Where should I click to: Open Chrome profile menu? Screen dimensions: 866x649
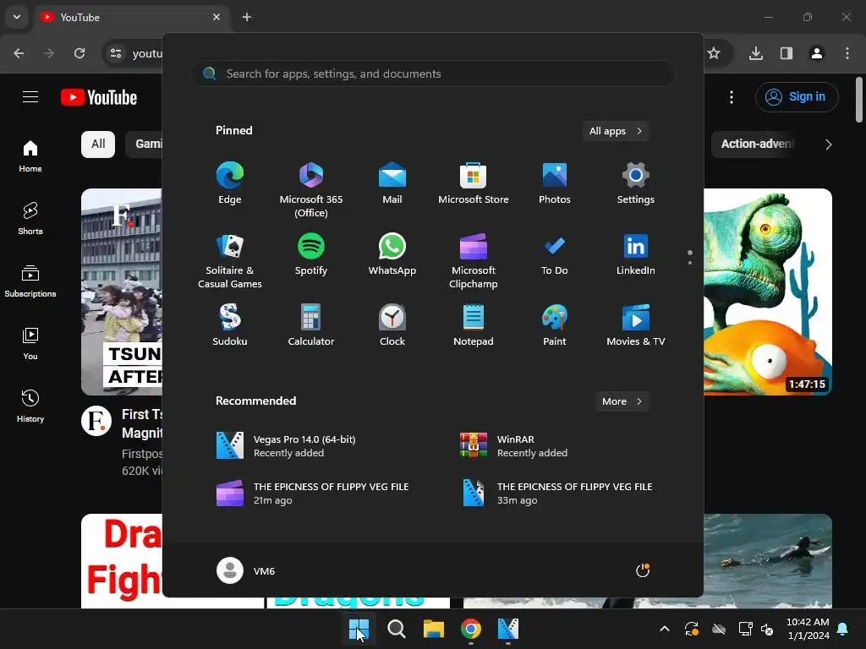pyautogui.click(x=816, y=53)
